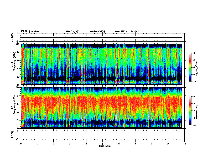Click the date text "Mar.22, 2021"
208x161 pixels.
pos(73,32)
